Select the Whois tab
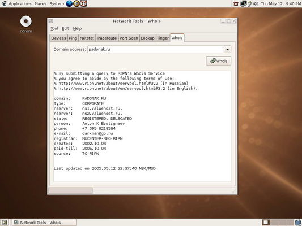 coord(177,38)
